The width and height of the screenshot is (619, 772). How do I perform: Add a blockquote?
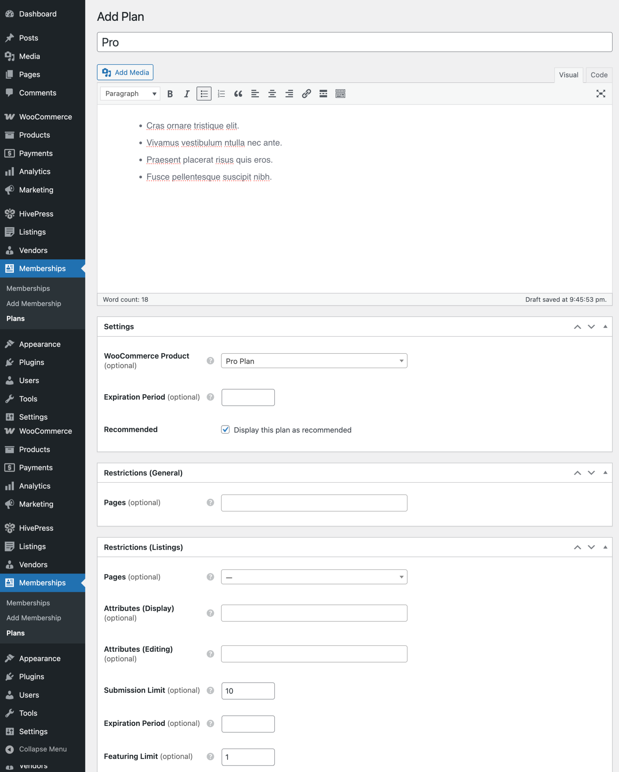coord(238,93)
